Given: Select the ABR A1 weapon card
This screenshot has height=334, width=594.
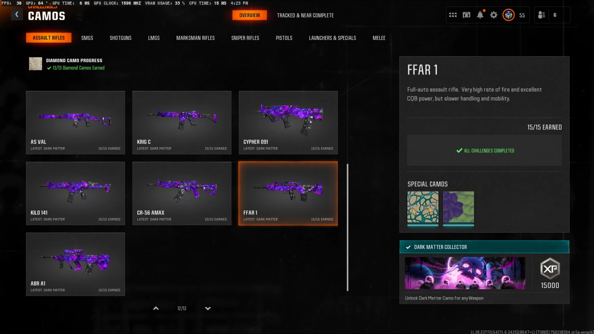Looking at the screenshot, I should click(76, 264).
